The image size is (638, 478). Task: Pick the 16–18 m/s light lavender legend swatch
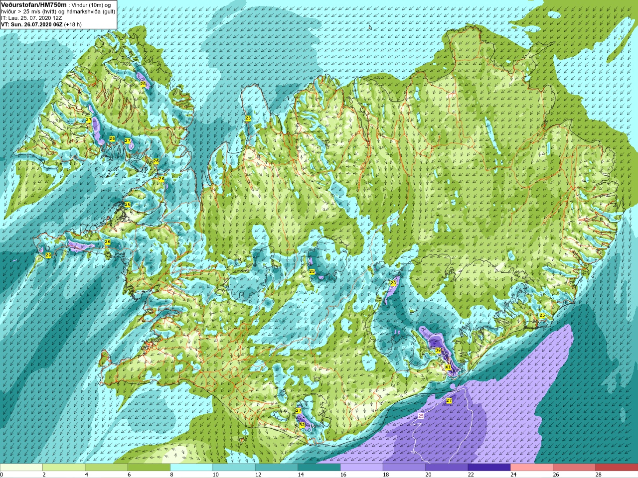361,468
